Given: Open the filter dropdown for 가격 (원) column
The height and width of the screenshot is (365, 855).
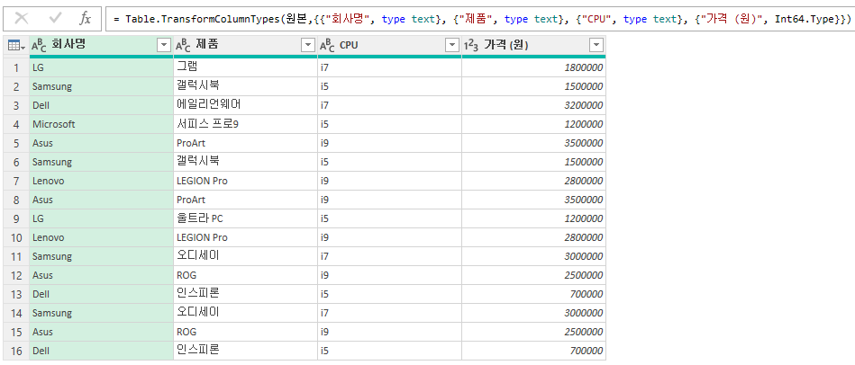Looking at the screenshot, I should 596,46.
